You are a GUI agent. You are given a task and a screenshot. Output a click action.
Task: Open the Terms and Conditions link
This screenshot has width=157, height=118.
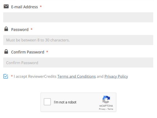(77, 76)
